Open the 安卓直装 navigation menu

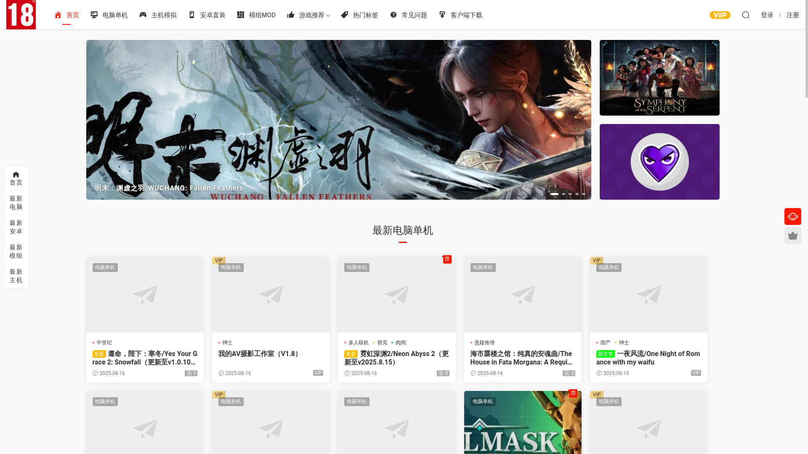click(207, 15)
